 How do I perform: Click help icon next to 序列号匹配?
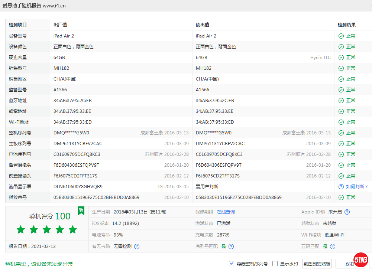pyautogui.click(x=231, y=246)
